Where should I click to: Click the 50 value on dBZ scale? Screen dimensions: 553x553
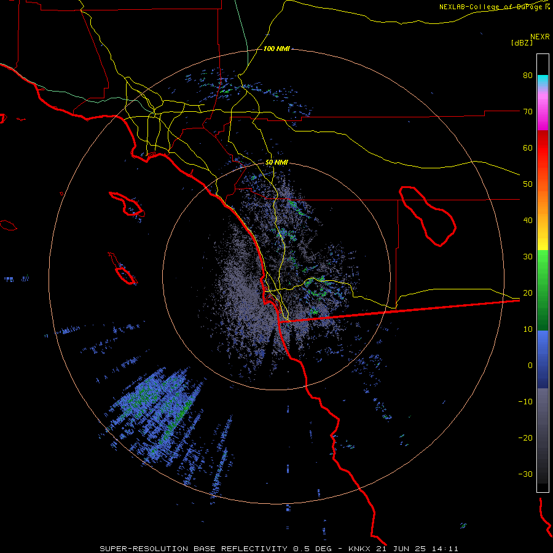click(x=528, y=184)
